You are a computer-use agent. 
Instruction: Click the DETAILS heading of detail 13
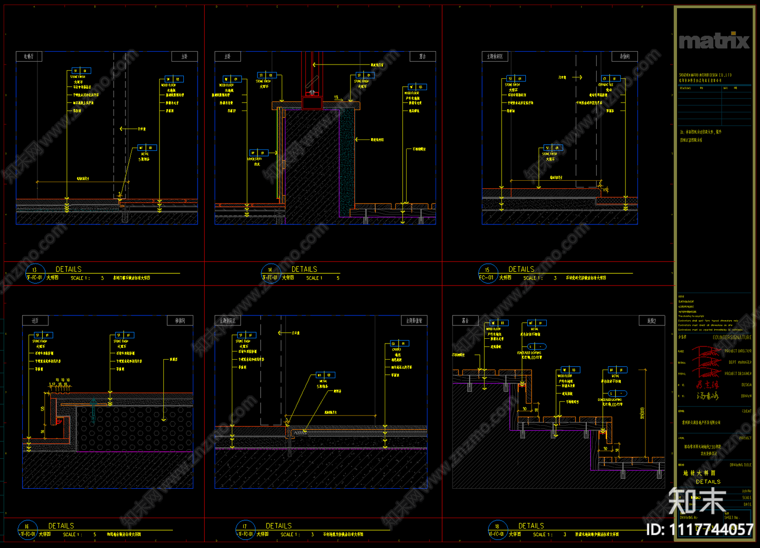68,269
